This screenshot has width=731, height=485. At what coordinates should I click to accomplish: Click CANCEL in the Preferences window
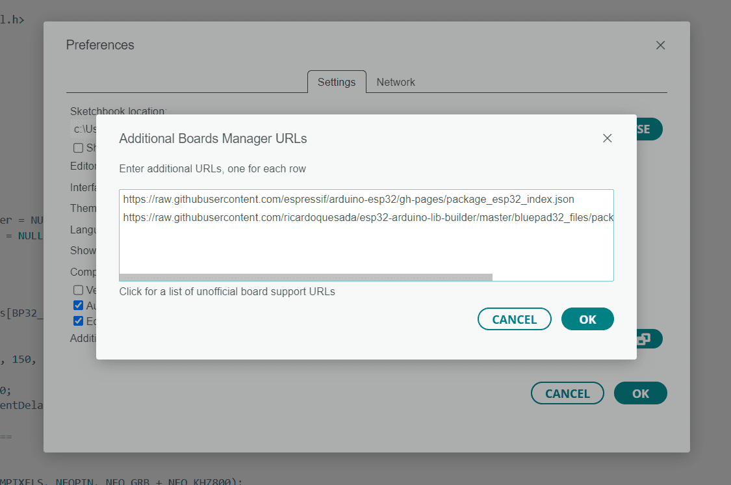click(567, 393)
